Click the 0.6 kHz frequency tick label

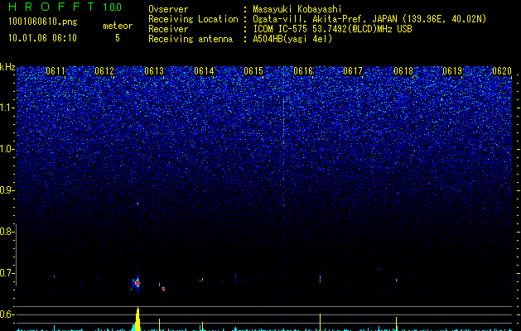(7, 314)
